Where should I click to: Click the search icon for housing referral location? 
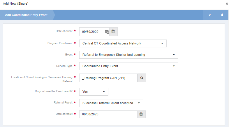point(142,78)
